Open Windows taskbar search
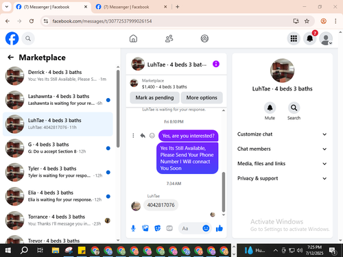 24,250
